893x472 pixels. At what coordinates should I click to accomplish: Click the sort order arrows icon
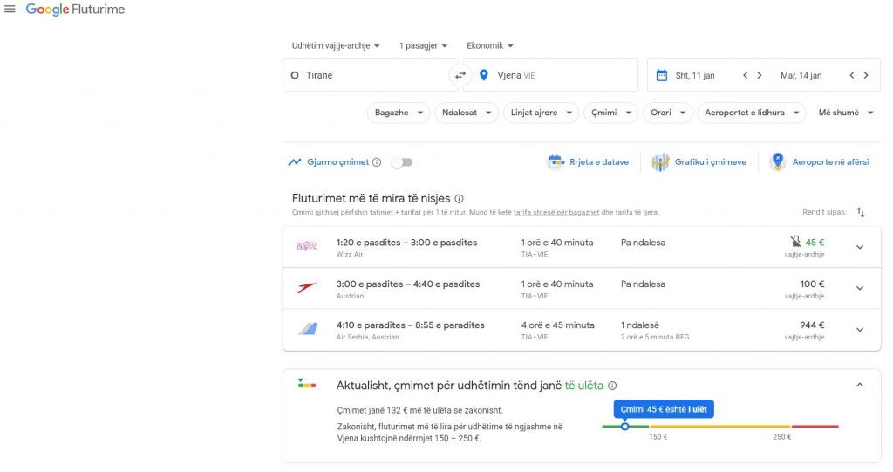[861, 212]
